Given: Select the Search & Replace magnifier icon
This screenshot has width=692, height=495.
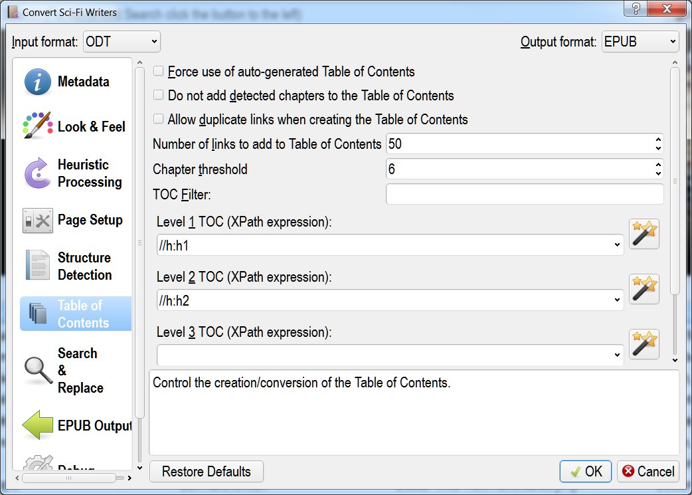Looking at the screenshot, I should 38,371.
